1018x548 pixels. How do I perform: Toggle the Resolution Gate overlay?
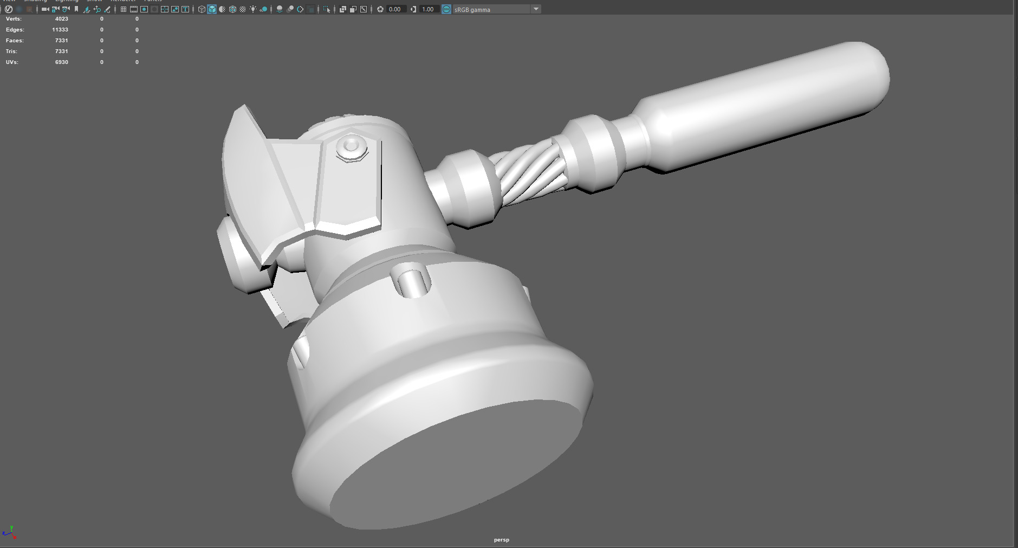[x=144, y=9]
